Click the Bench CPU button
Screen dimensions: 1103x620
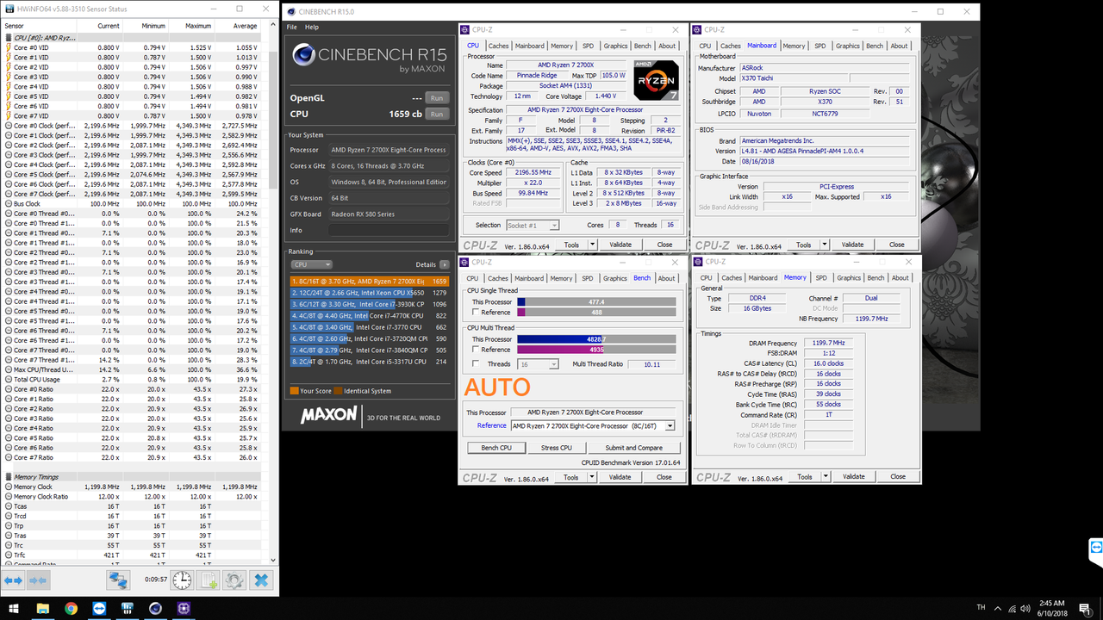tap(496, 448)
